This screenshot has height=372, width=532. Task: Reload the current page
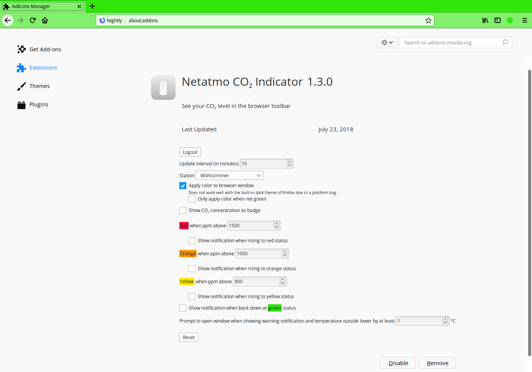[x=33, y=20]
